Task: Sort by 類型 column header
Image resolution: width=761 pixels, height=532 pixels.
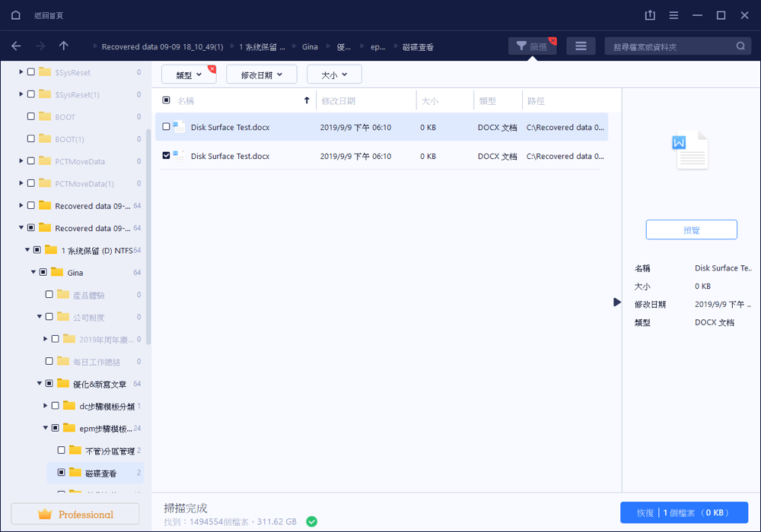Action: tap(487, 101)
